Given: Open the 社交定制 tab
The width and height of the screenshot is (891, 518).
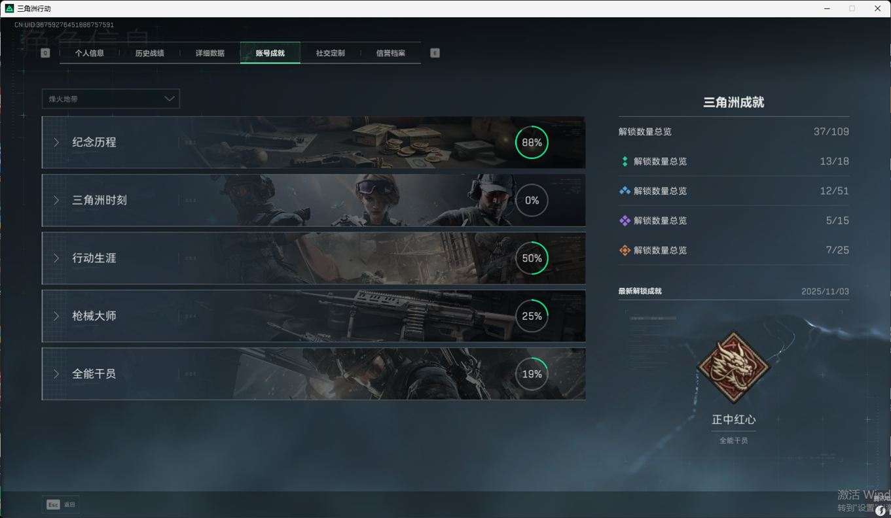Looking at the screenshot, I should (x=331, y=53).
